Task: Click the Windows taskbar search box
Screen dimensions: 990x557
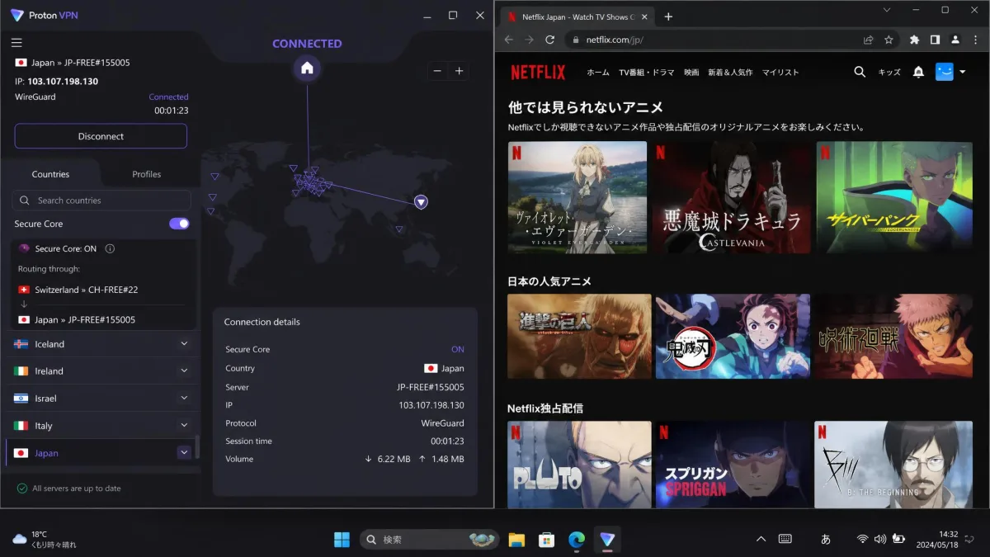Action: [429, 540]
